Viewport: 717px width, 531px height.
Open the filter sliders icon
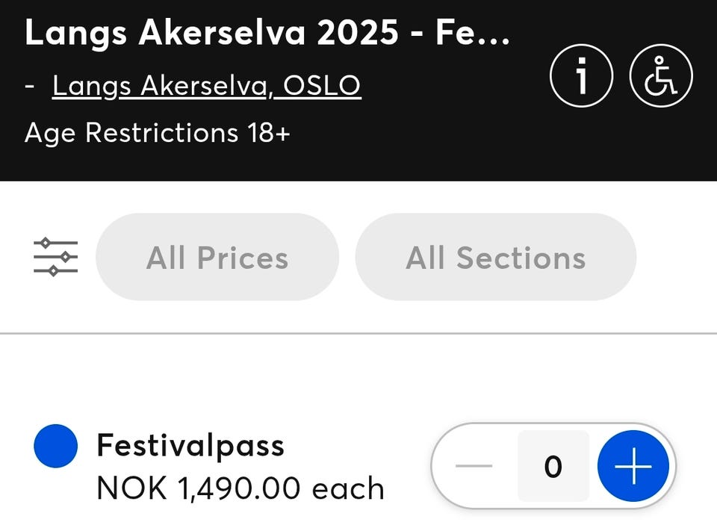[55, 258]
